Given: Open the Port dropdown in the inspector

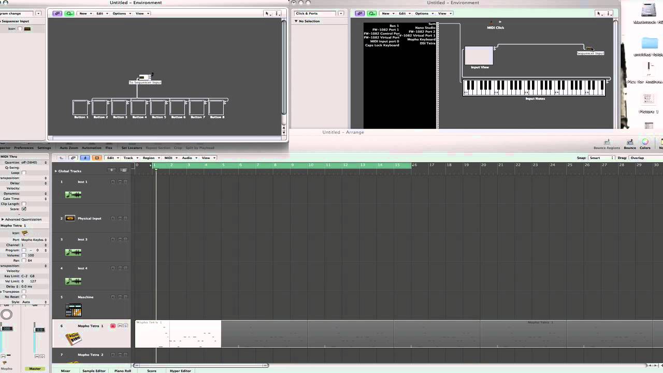Looking at the screenshot, I should [34, 240].
